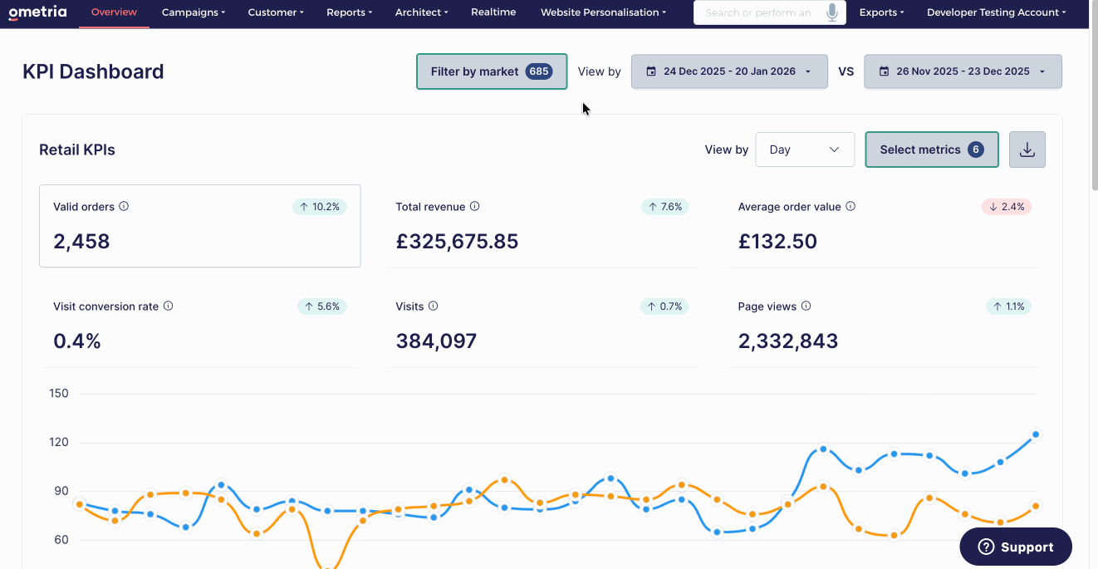The image size is (1098, 569).
Task: Open the Valid orders info tooltip icon
Action: click(x=125, y=206)
